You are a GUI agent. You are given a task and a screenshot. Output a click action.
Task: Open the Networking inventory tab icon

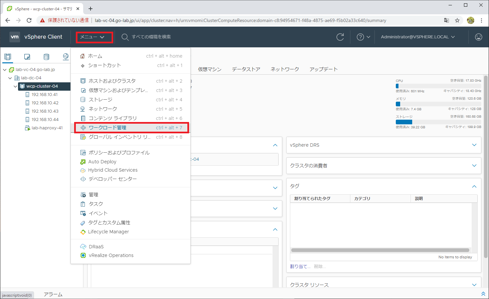(x=66, y=57)
